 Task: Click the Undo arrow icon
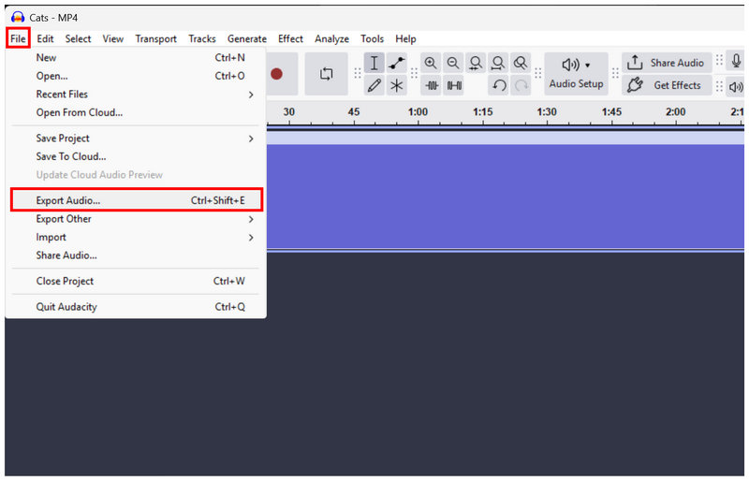[x=499, y=85]
